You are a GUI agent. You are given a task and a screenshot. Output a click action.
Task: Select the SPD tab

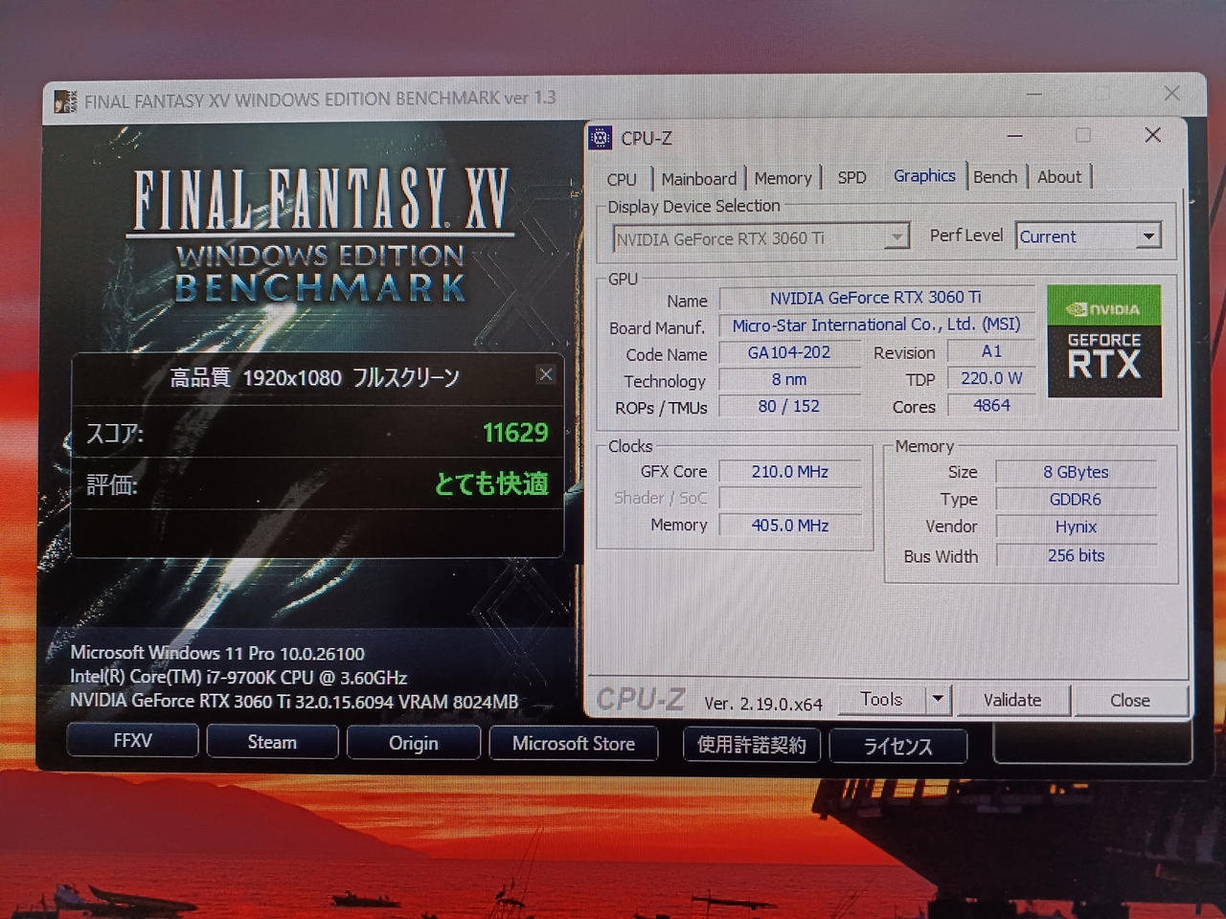pyautogui.click(x=851, y=178)
